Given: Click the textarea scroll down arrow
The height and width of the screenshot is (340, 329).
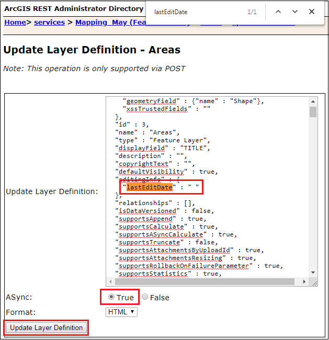Looking at the screenshot, I should point(313,273).
